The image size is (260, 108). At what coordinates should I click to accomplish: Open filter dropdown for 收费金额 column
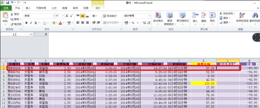[215, 64]
